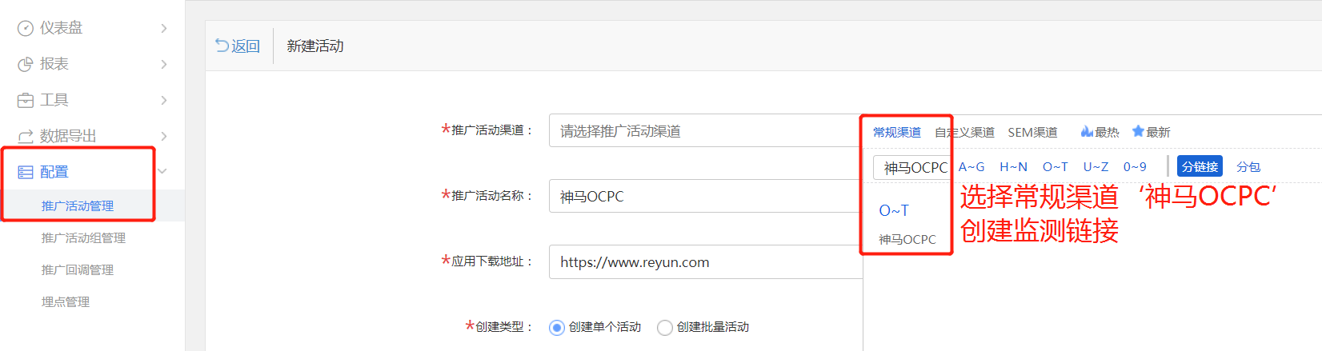1322x351 pixels.
Task: Click channel search box containing 神马OCPC
Action: pos(912,167)
